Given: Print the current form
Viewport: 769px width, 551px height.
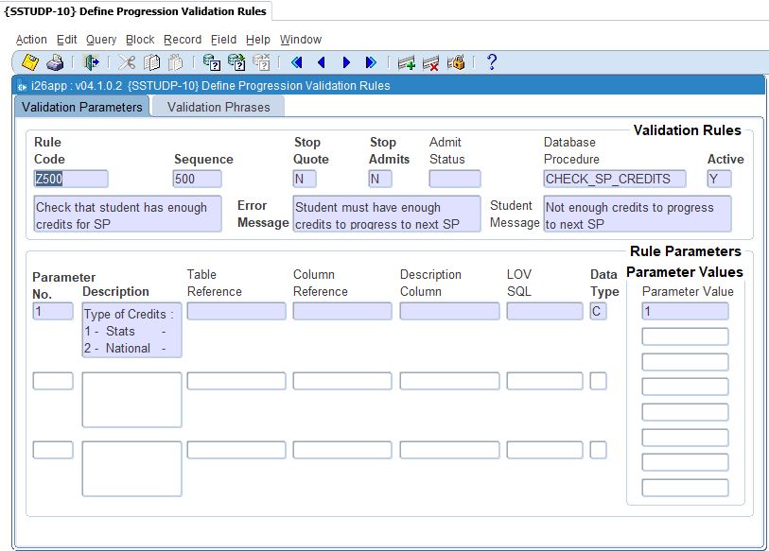Looking at the screenshot, I should point(55,63).
